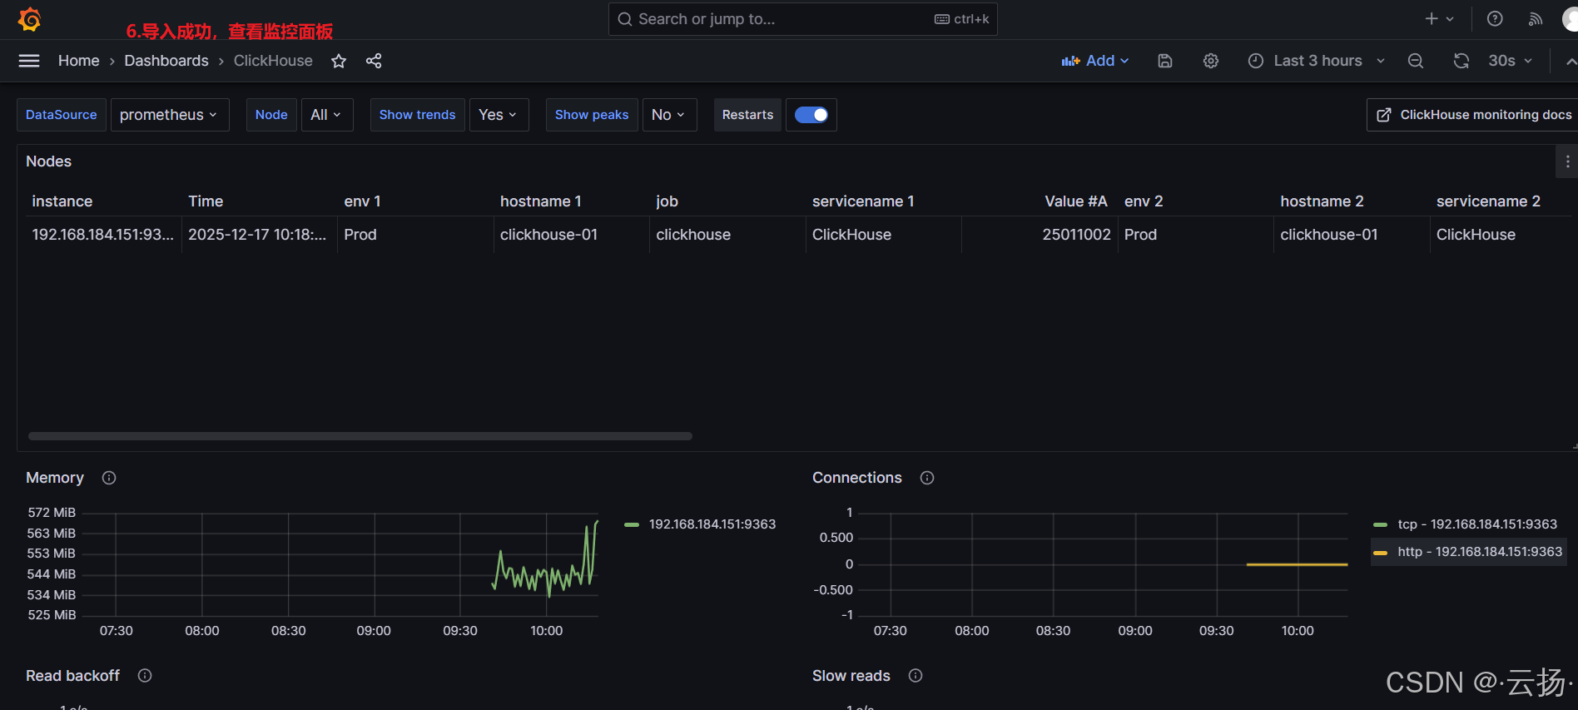1578x710 pixels.
Task: Open dashboard settings gear icon
Action: click(1211, 61)
